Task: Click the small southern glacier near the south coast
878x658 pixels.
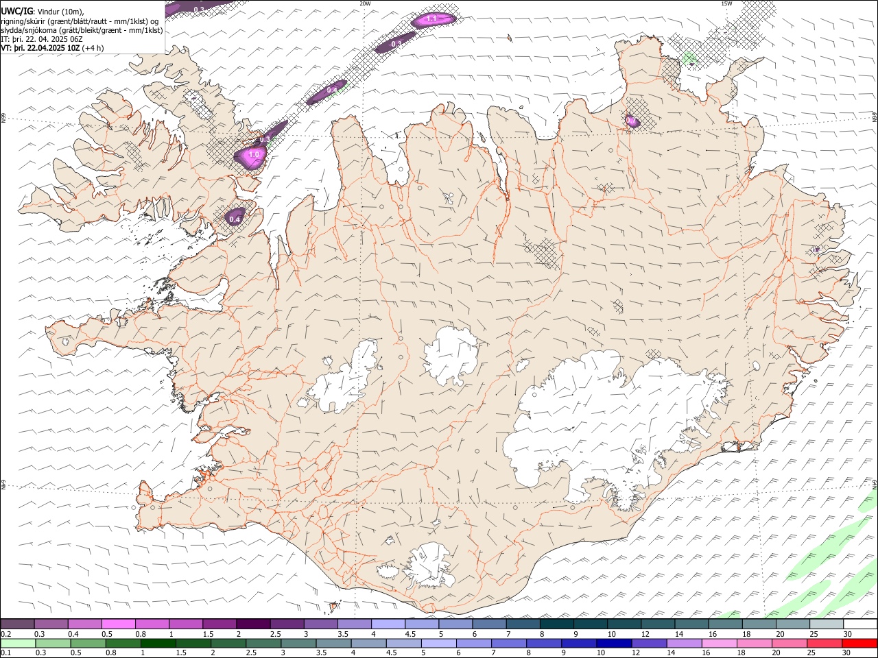Action: point(430,566)
